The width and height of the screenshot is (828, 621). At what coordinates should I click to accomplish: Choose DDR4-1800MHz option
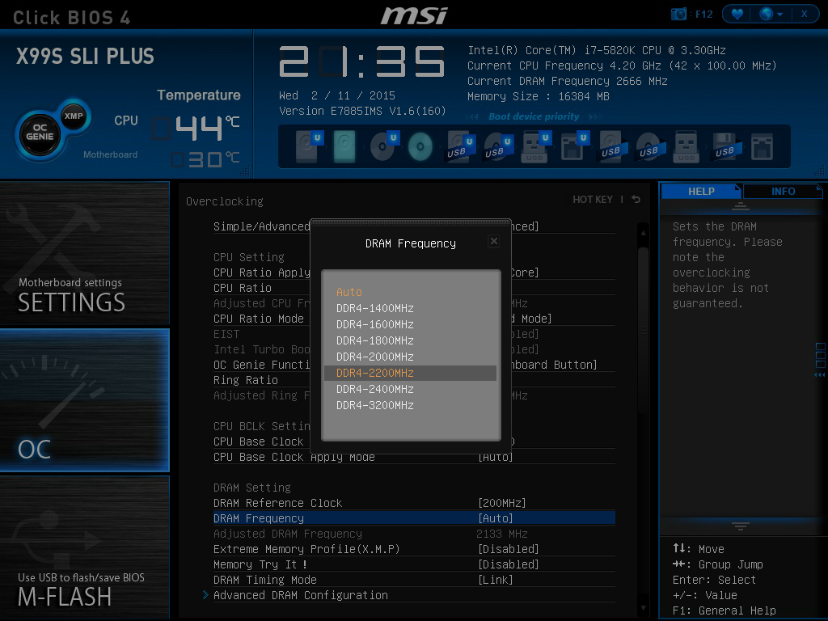tap(410, 340)
